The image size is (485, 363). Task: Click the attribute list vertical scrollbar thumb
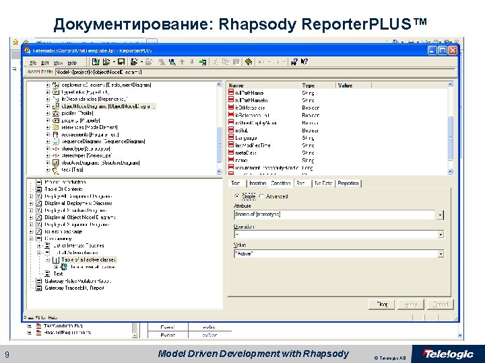click(x=451, y=138)
